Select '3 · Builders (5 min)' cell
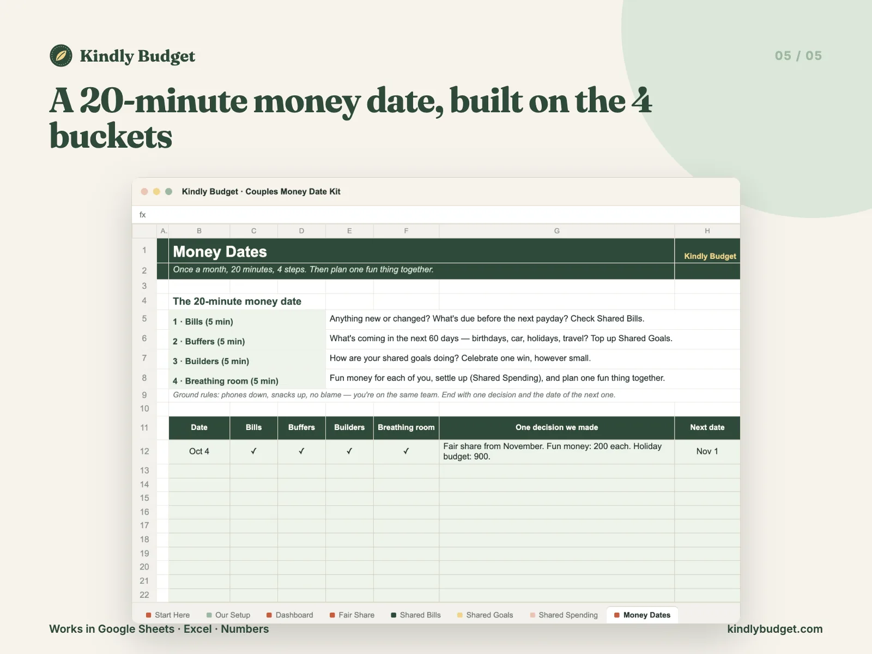Screen dimensions: 872x654 pos(247,359)
